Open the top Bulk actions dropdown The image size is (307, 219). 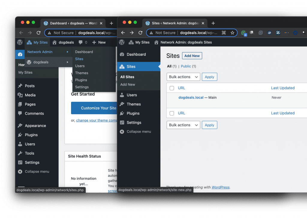coord(183,77)
